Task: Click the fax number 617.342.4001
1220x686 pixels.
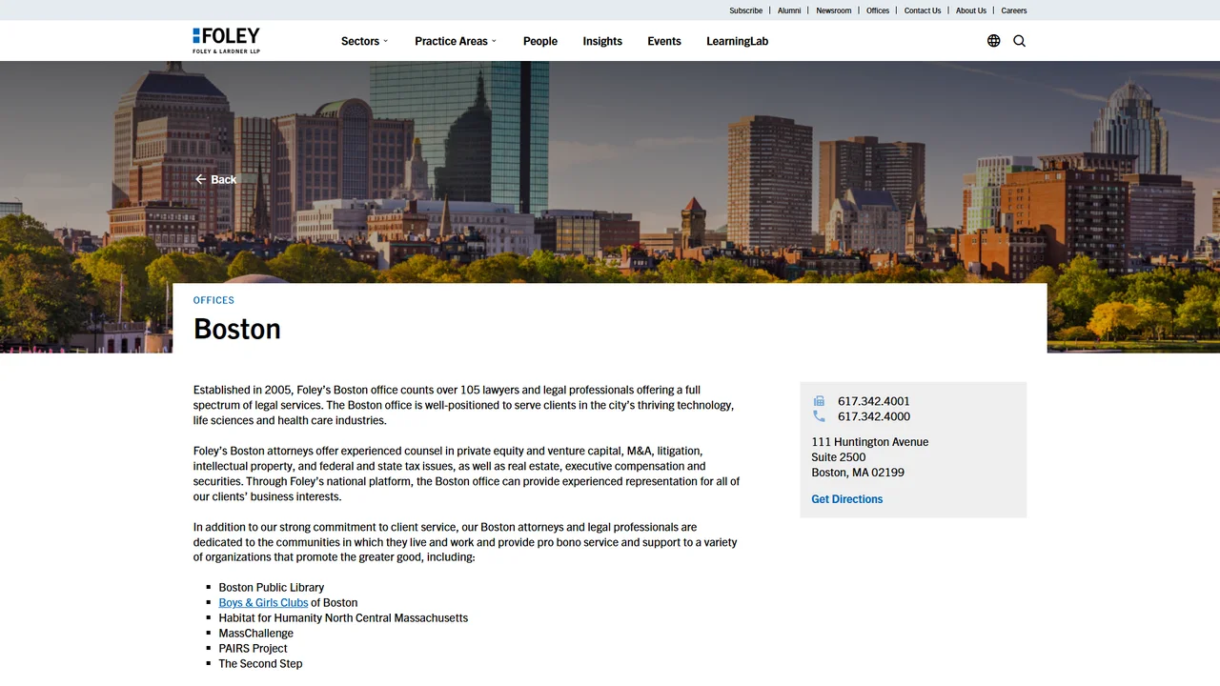Action: tap(874, 401)
